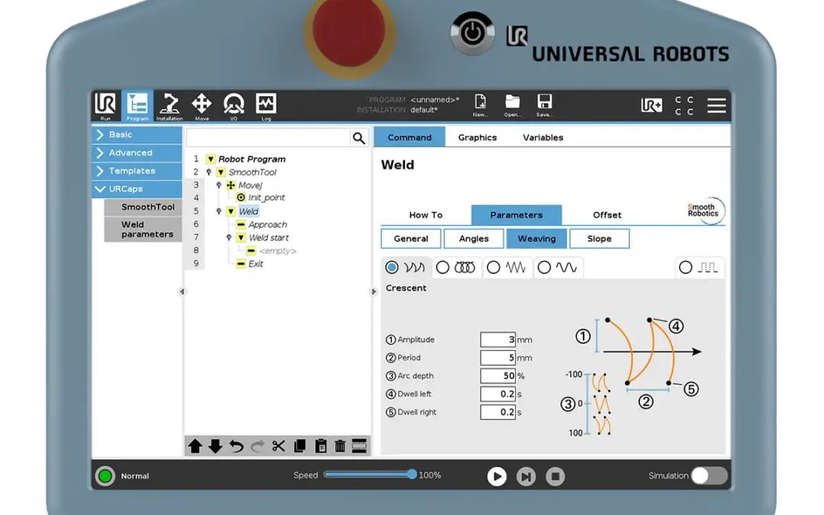Click the cut scissors icon
824x515 pixels.
click(x=278, y=446)
